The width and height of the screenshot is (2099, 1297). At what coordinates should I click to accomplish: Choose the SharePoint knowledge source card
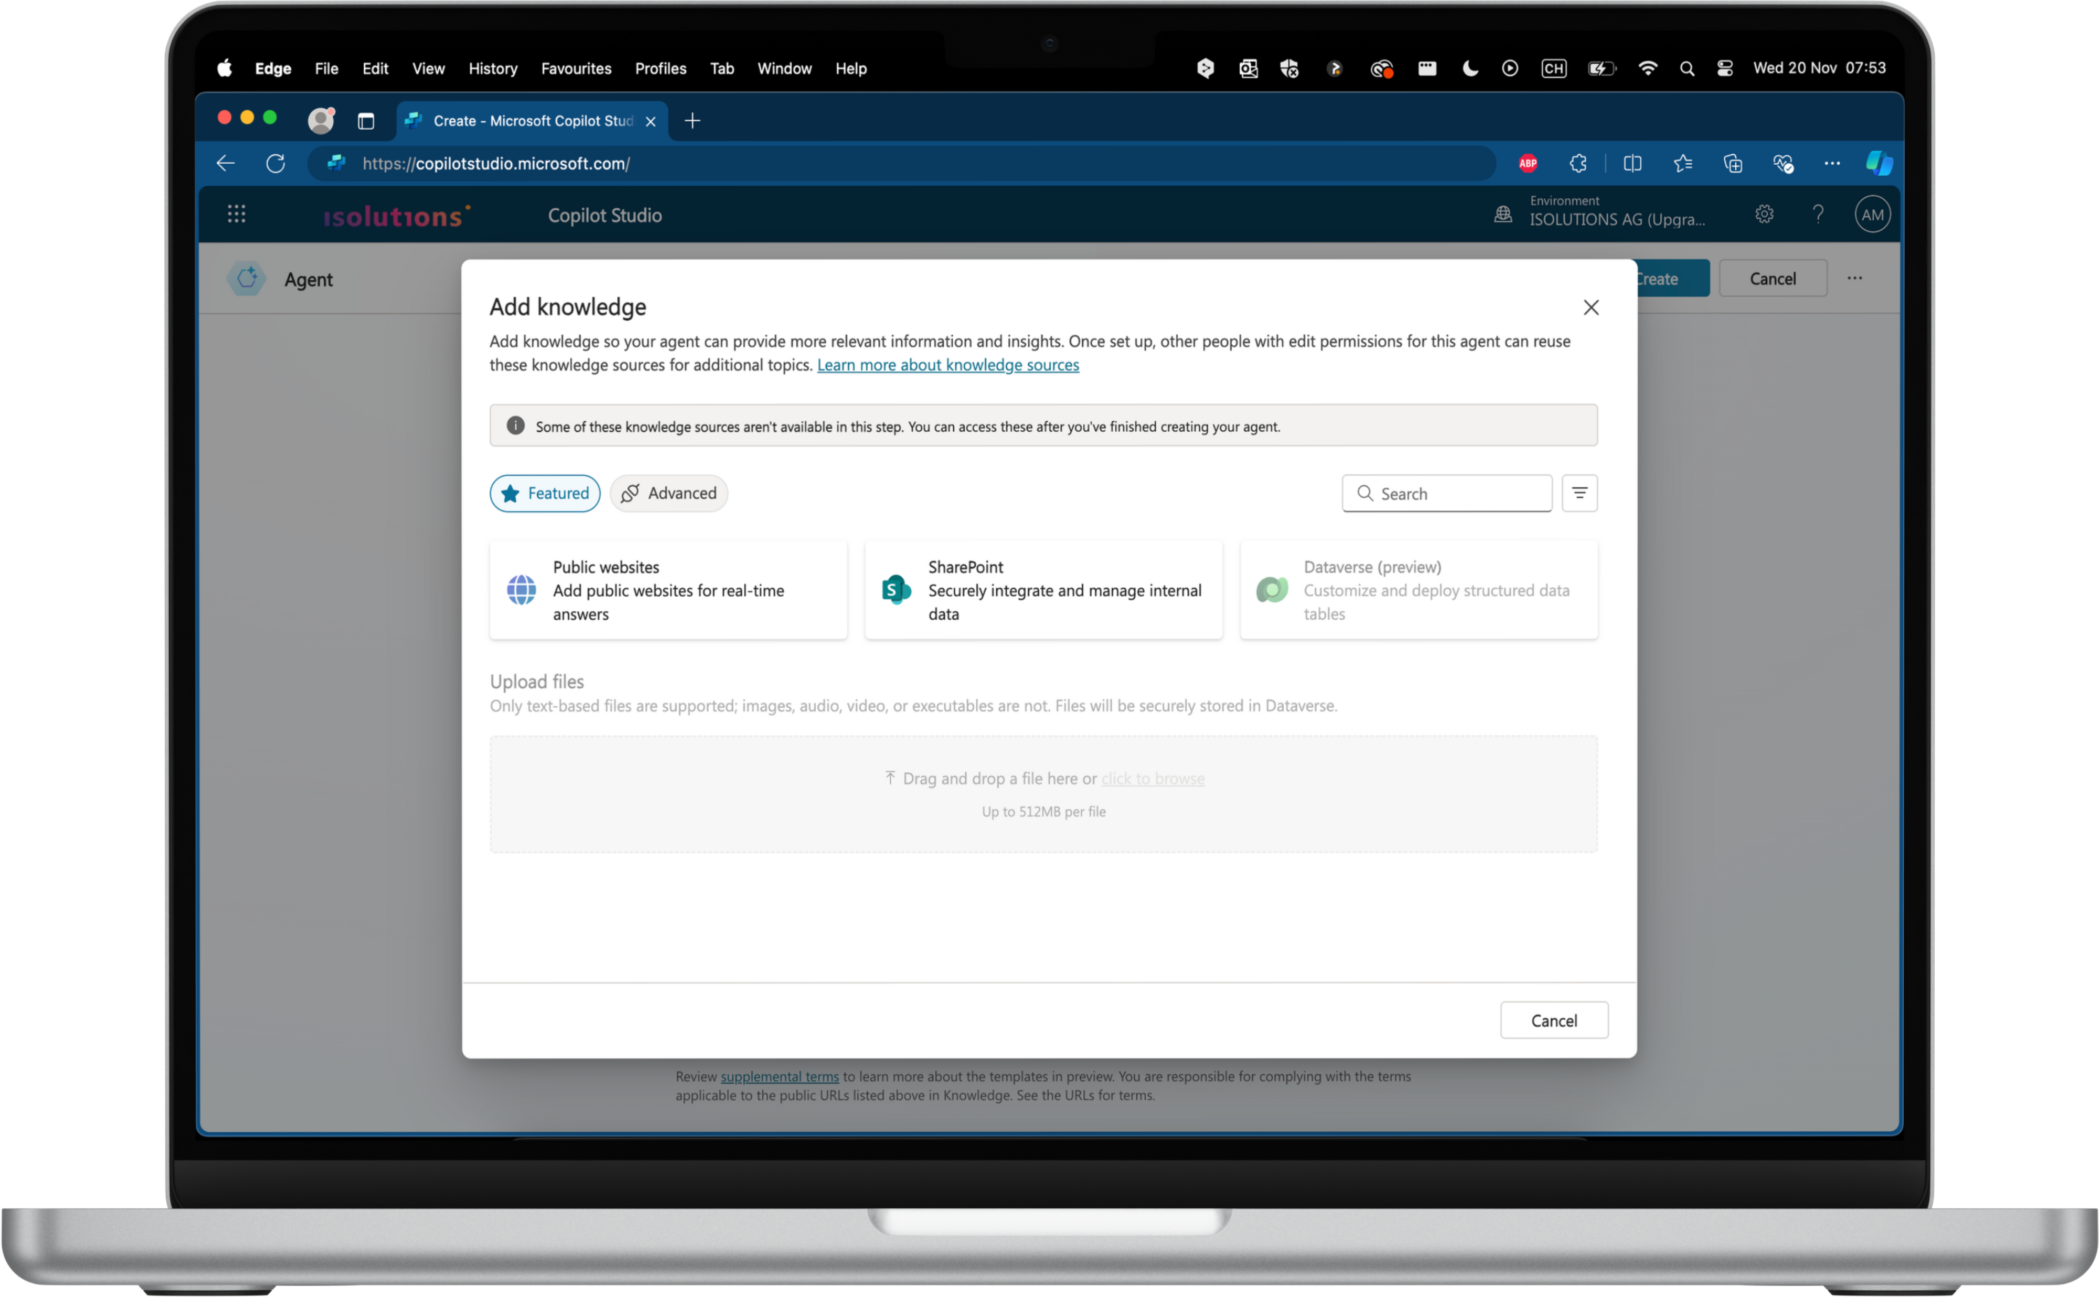pos(1042,590)
